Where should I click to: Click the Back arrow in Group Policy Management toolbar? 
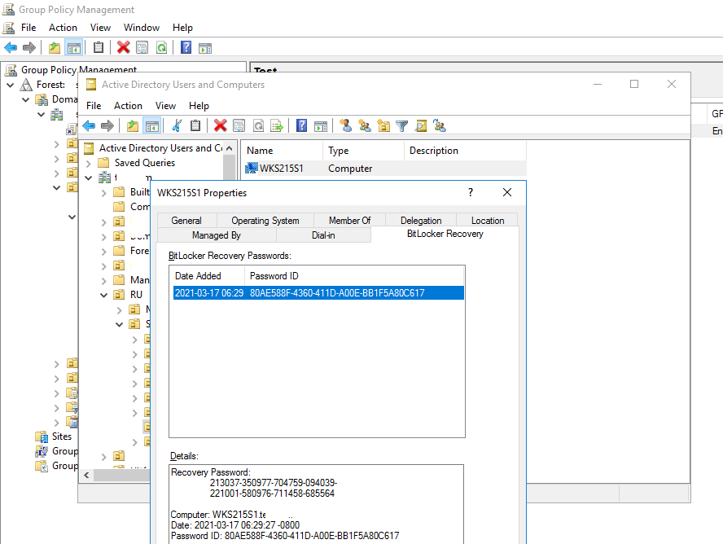pyautogui.click(x=10, y=47)
